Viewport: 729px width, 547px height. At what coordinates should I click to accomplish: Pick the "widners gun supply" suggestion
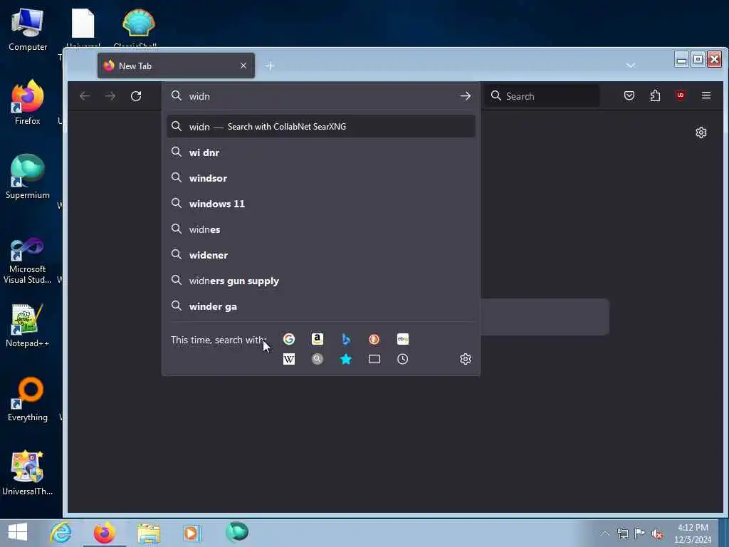coord(321,281)
